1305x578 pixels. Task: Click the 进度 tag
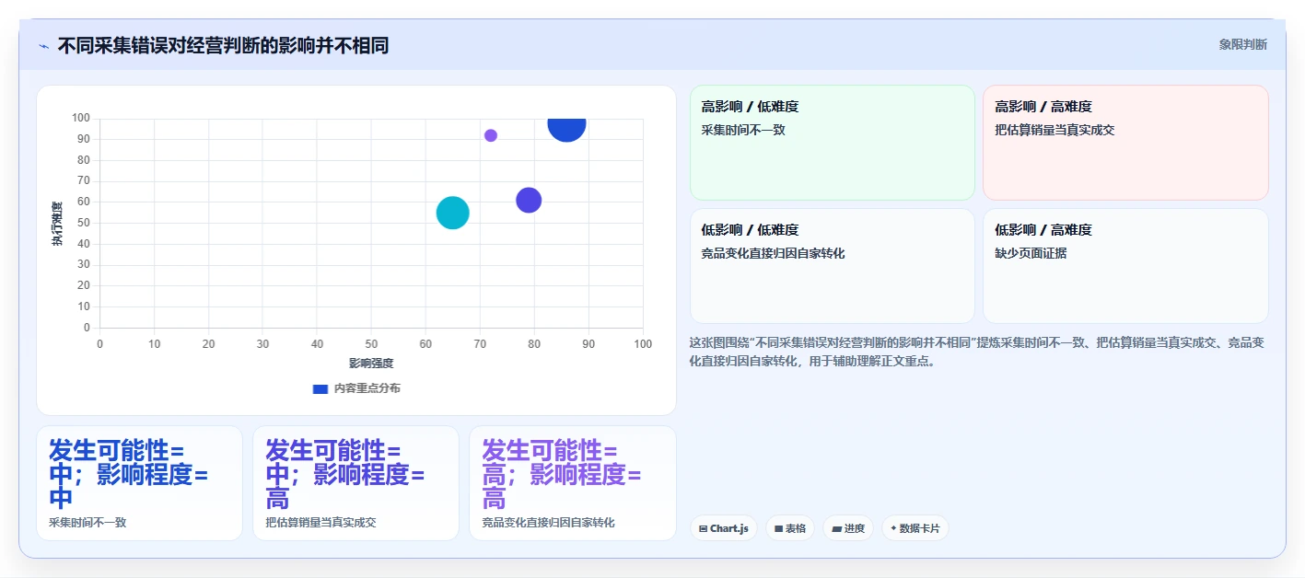tap(848, 528)
